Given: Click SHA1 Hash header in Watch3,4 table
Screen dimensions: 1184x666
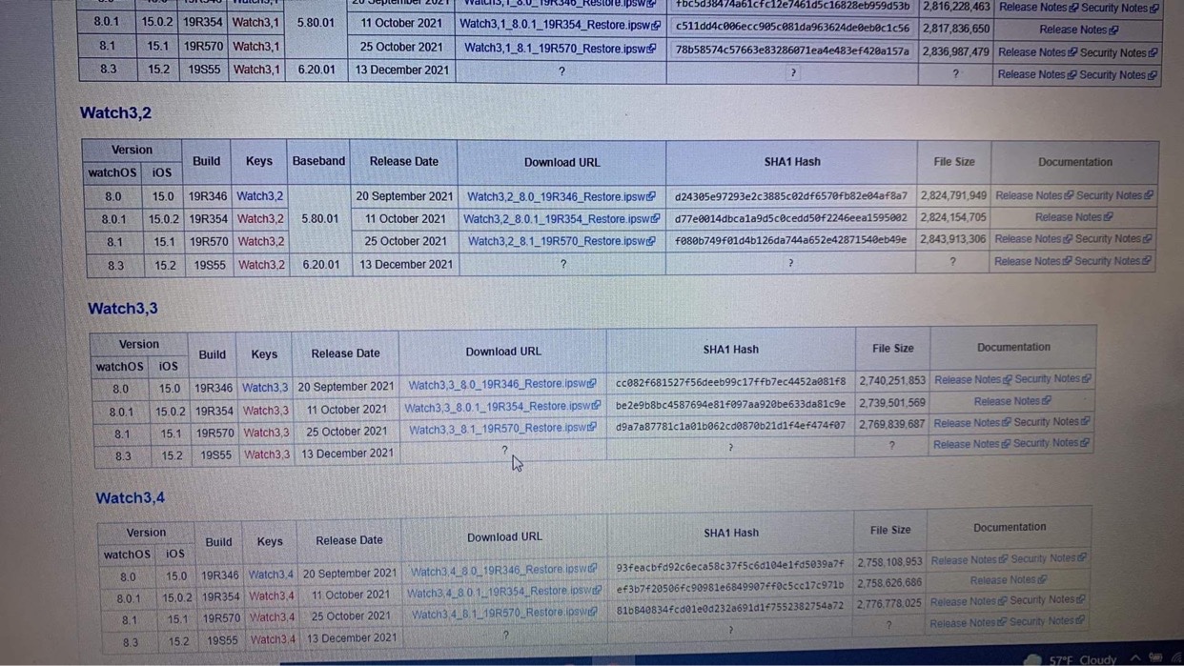Looking at the screenshot, I should click(x=731, y=533).
